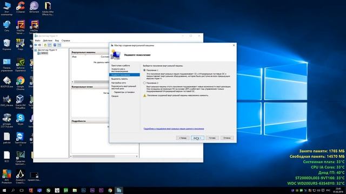Open the BOOTICE.exe desktop icon
Screen dimensions: 346x194
click(x=6, y=82)
